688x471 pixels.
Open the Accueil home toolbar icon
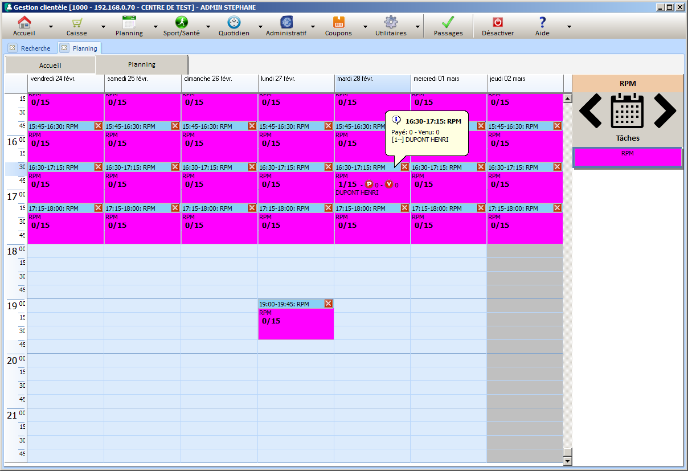tap(24, 23)
